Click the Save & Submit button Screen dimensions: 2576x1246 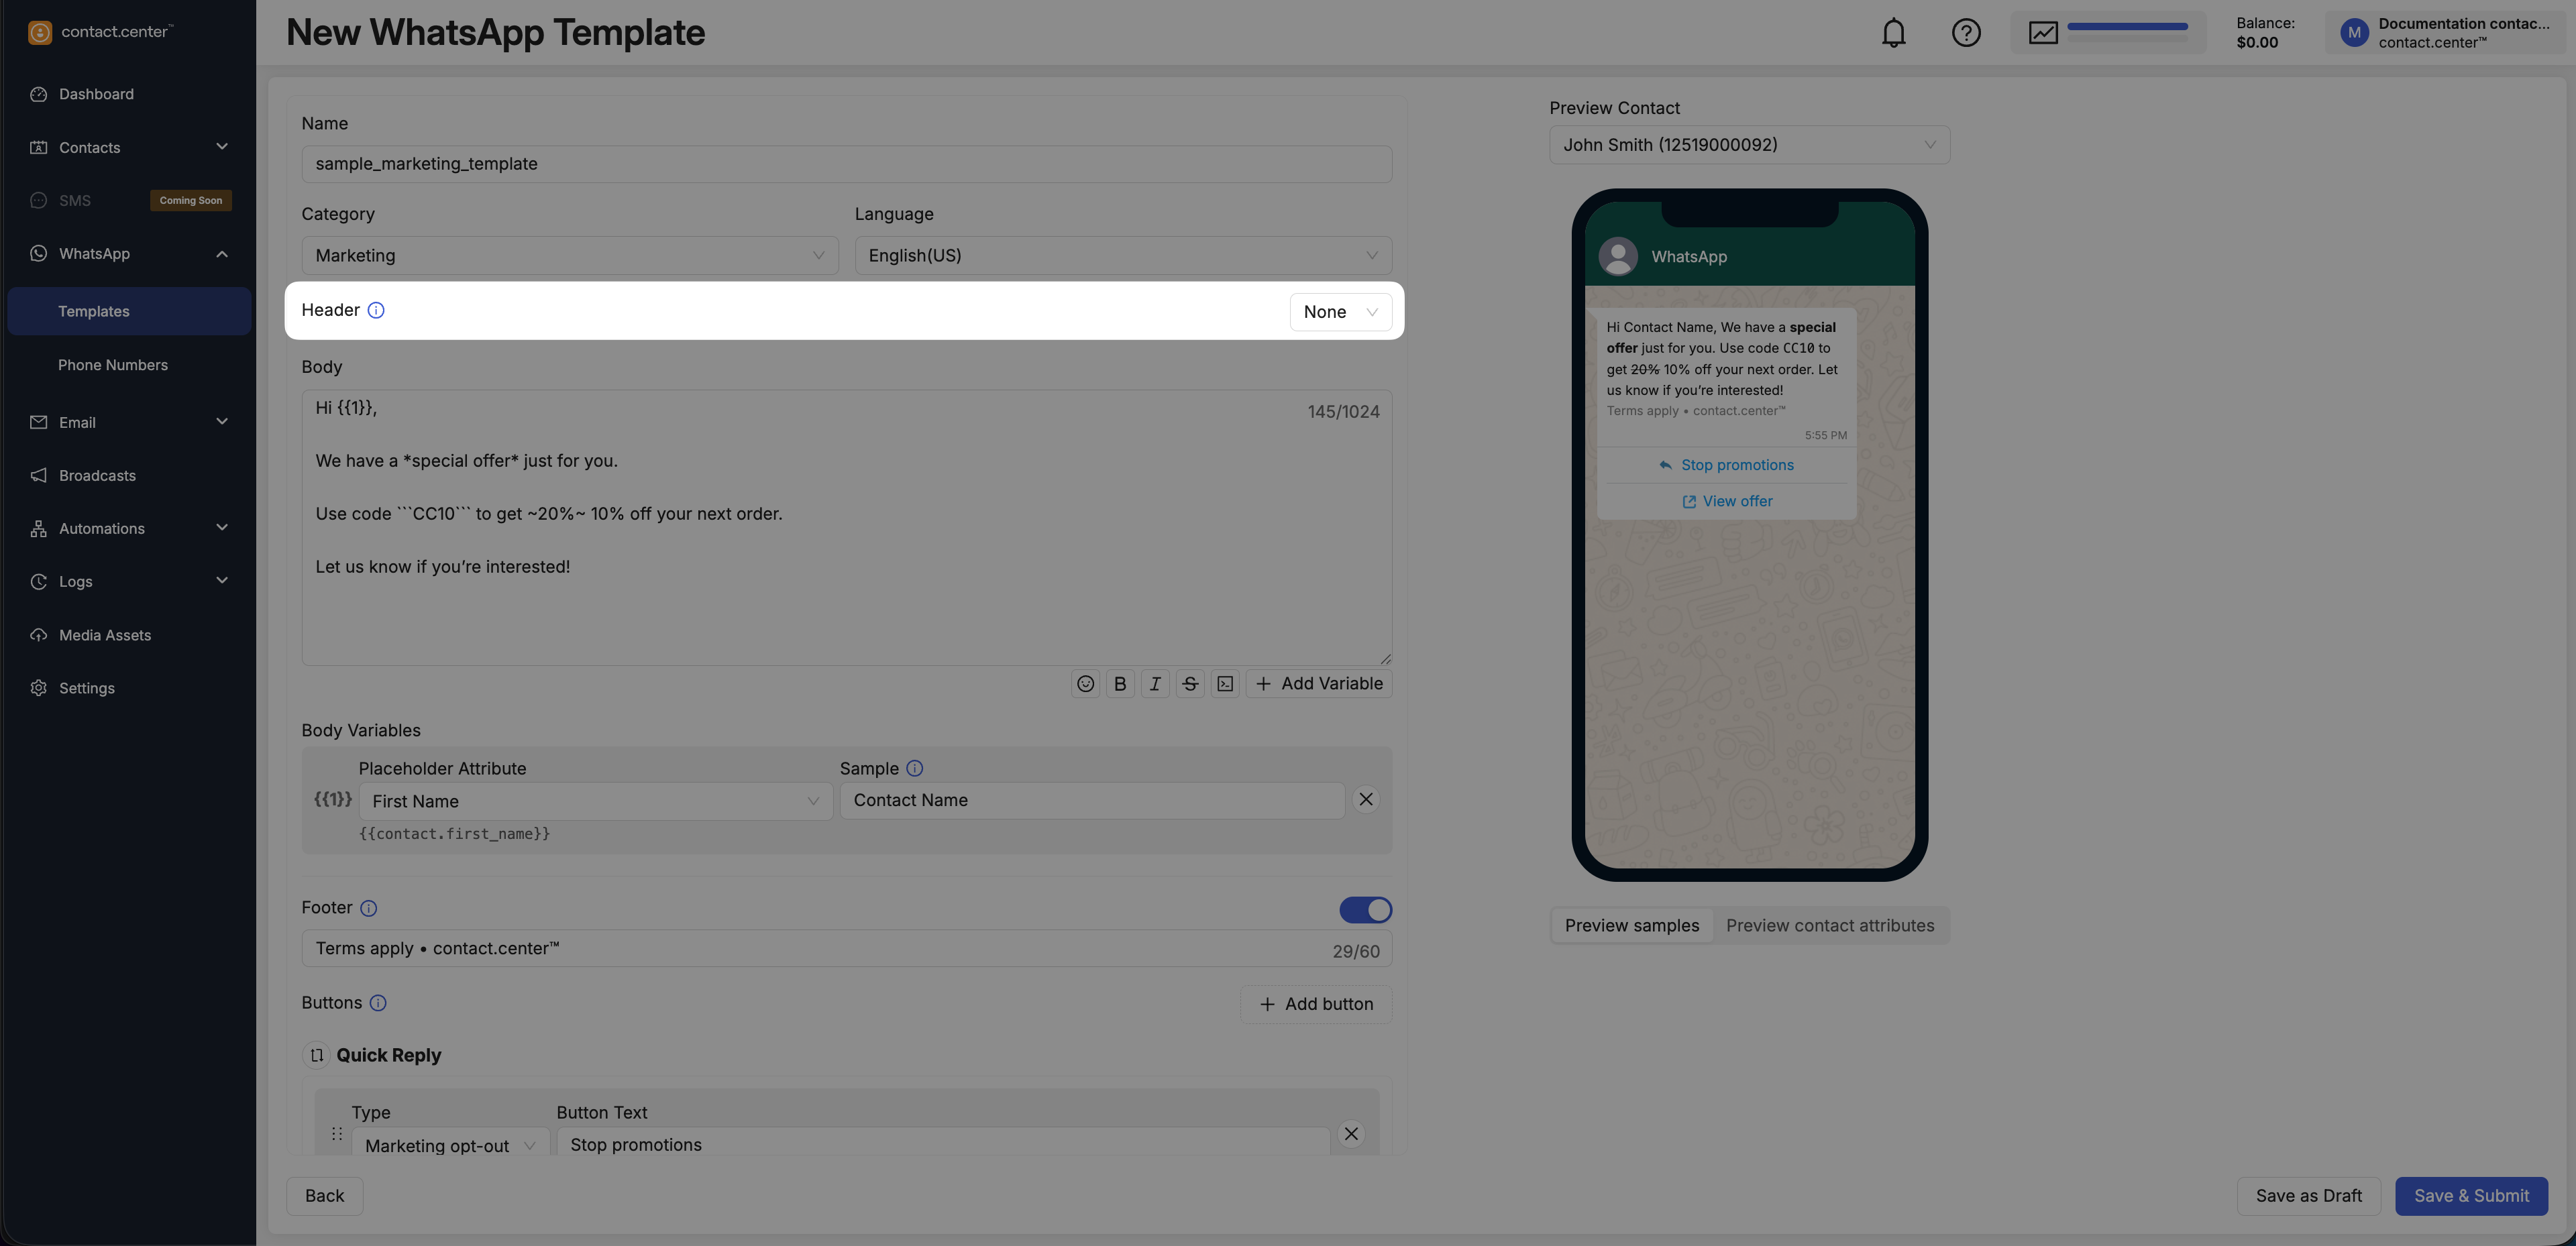click(x=2471, y=1196)
